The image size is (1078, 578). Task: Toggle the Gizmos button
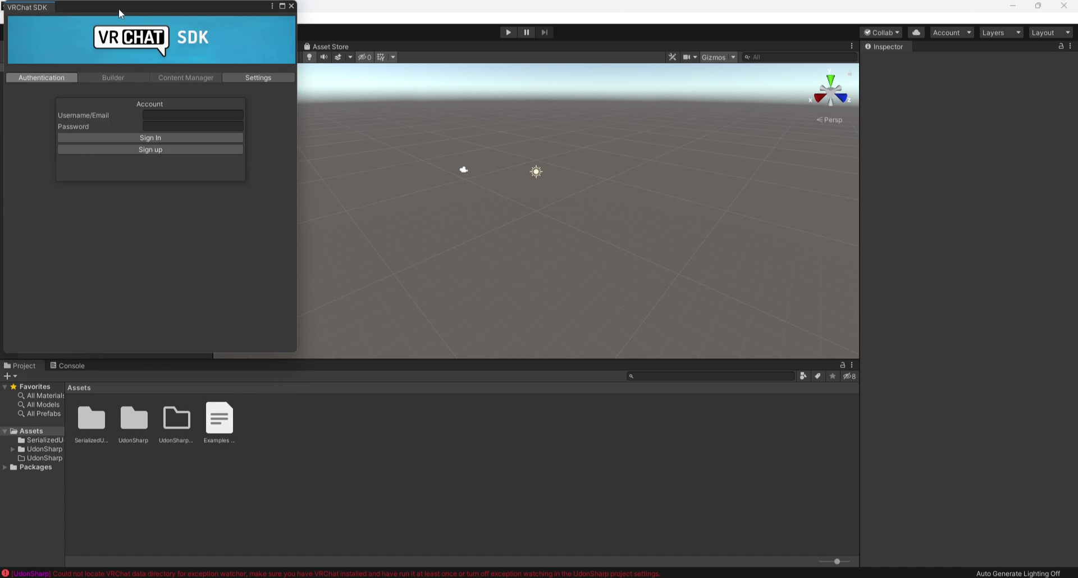[713, 57]
